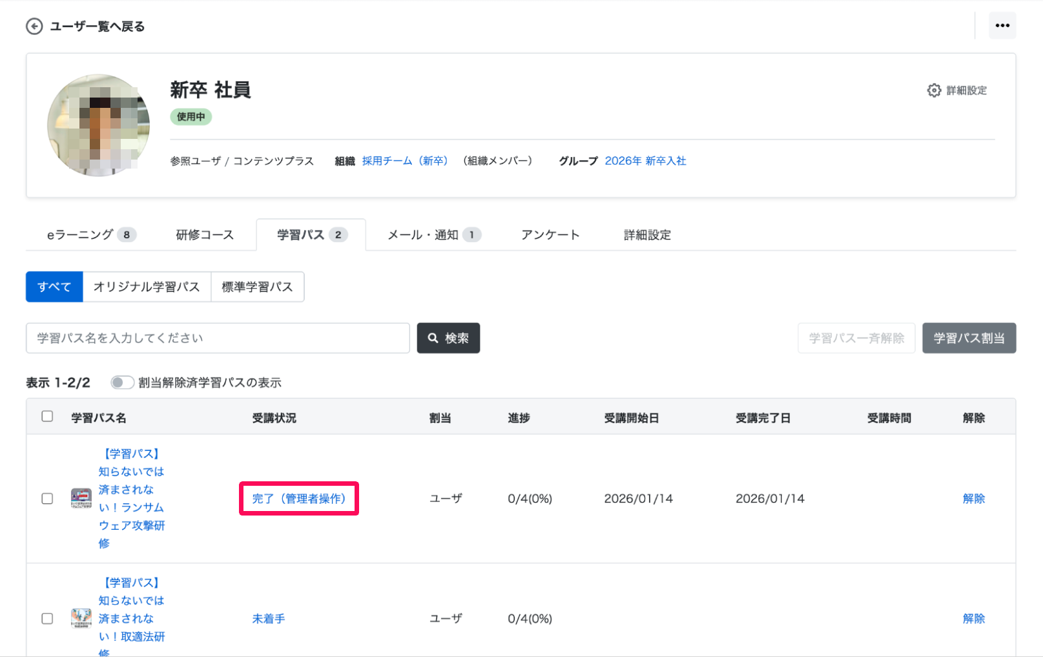Click 解除 in the 未着手 row

(974, 619)
